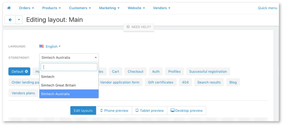Screen dimensions: 283x125
Task: Open the Customers menu
Action: 80,8
